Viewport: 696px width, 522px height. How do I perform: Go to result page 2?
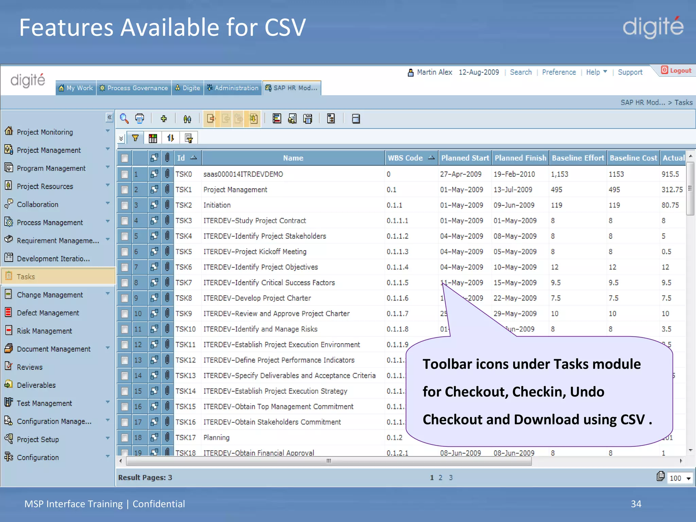tap(440, 477)
